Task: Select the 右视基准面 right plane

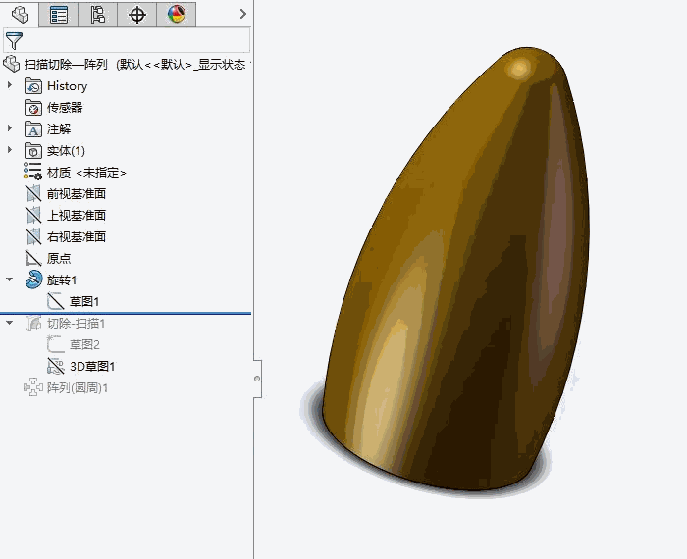Action: point(77,236)
